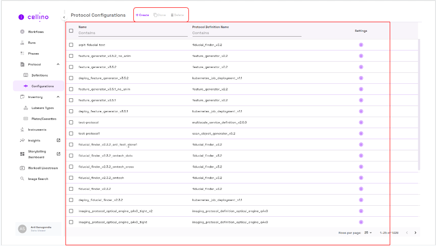Screen dimensions: 436x246
Task: Collapse the Inventory section in sidebar
Action: pos(58,97)
